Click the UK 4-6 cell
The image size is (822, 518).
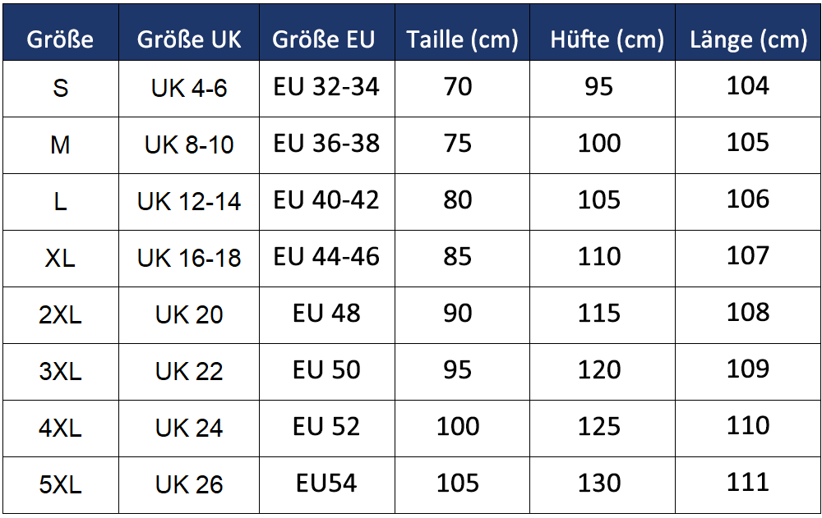tap(189, 88)
